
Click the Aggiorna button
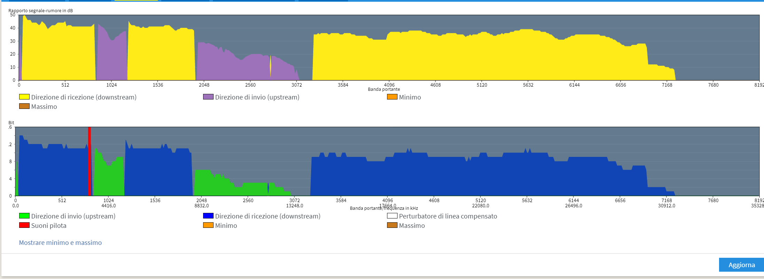pos(741,265)
